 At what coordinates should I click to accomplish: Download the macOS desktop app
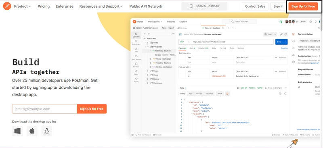32,131
